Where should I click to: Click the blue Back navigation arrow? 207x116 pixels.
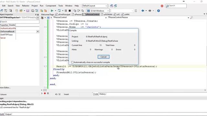[143, 11]
